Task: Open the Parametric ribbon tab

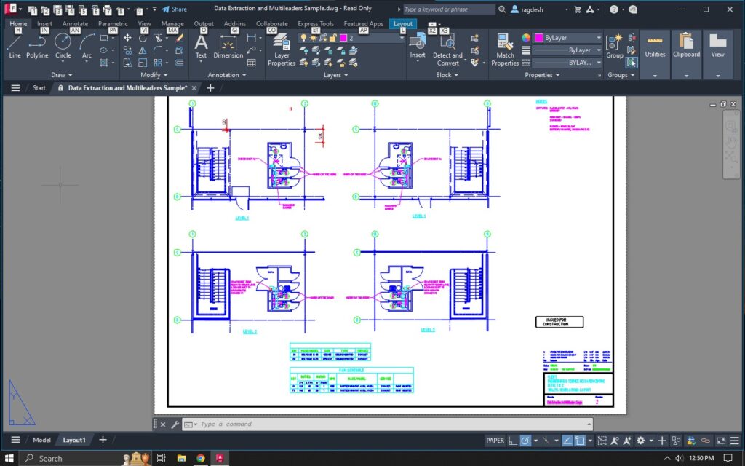Action: tap(113, 24)
